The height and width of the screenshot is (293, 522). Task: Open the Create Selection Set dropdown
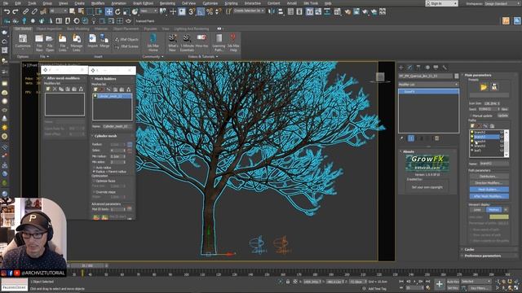[250, 11]
